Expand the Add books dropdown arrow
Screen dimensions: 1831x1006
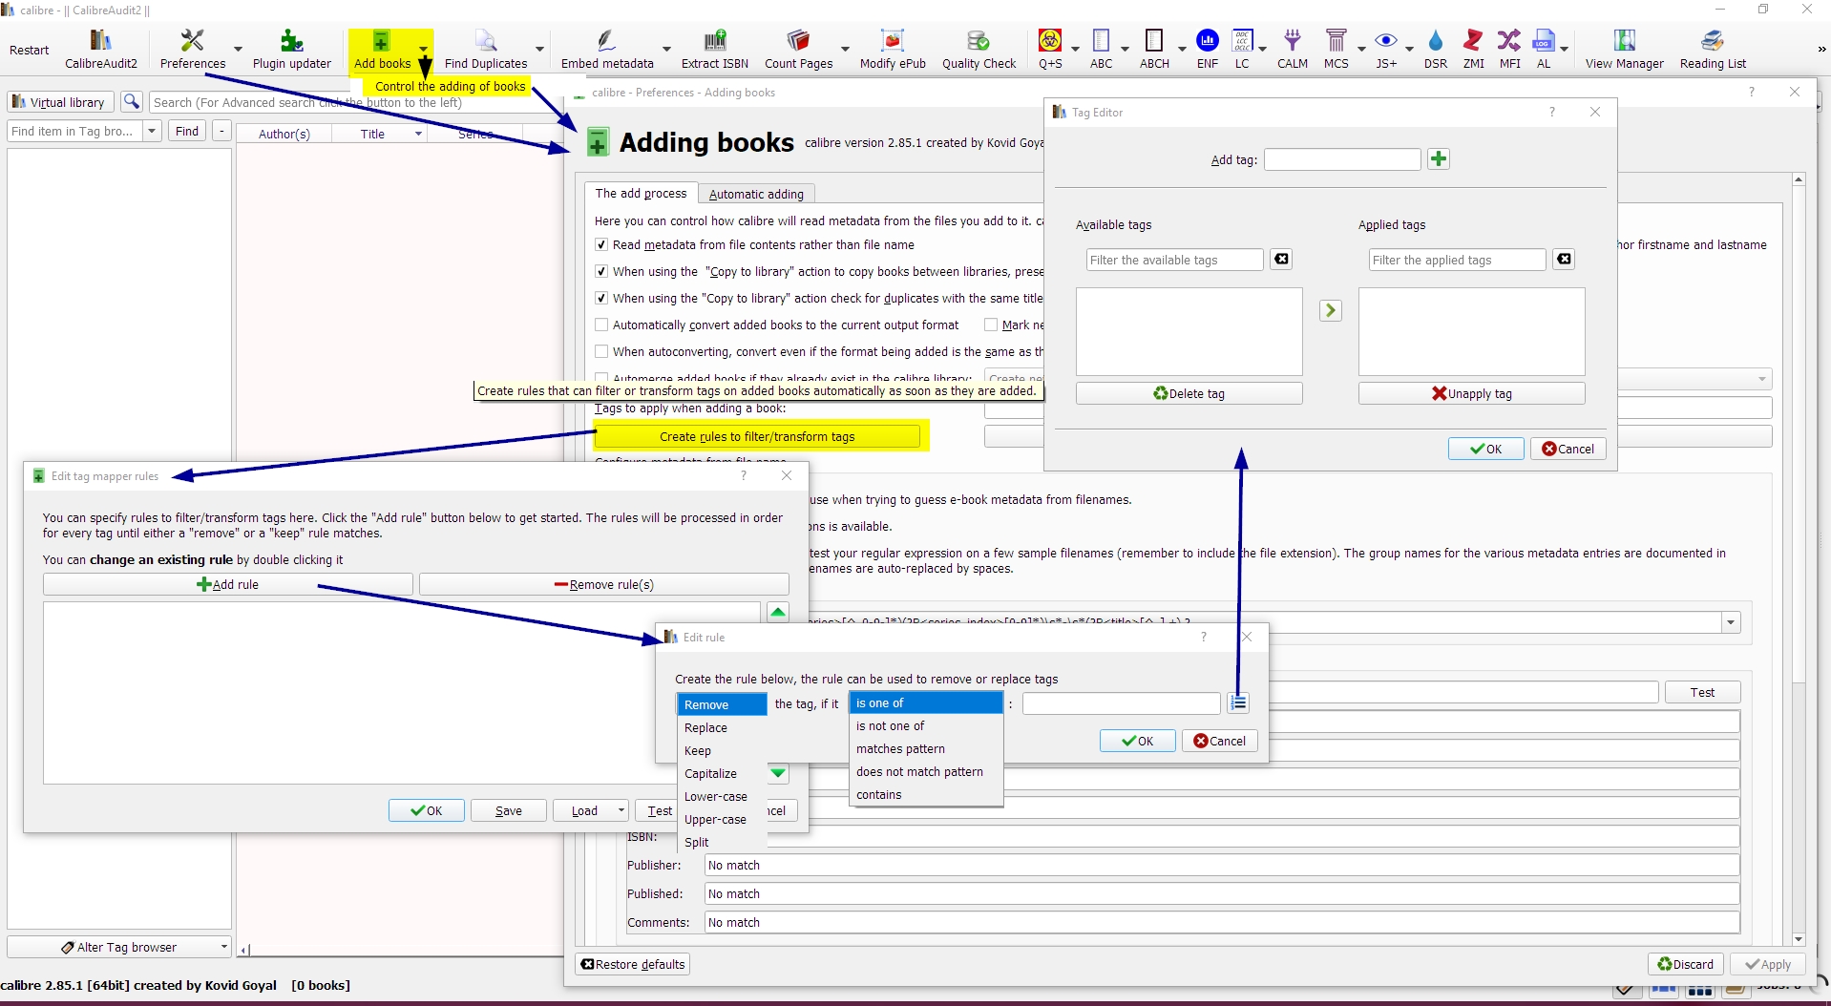423,50
